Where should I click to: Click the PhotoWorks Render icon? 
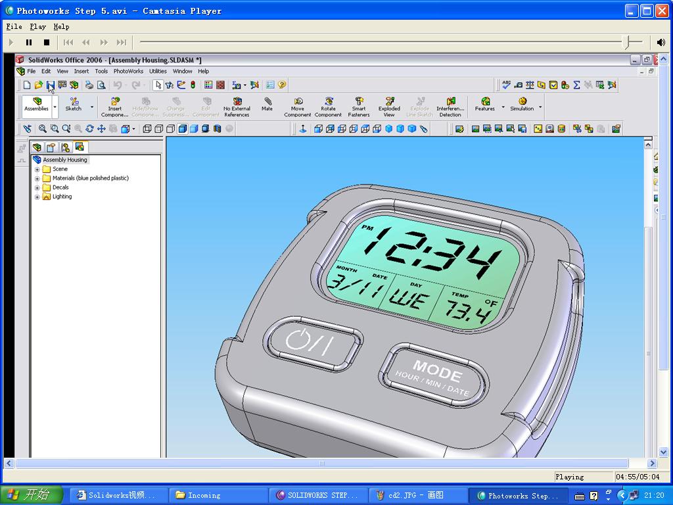point(475,128)
